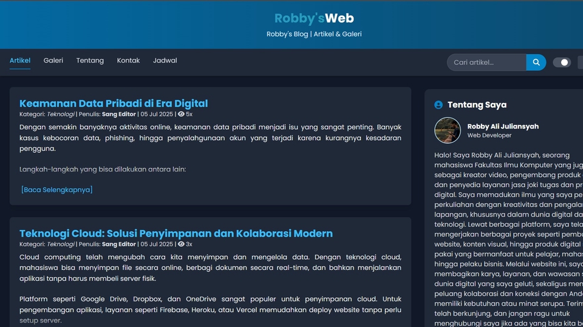Screen dimensions: 583x327
Task: Open the Jadwal tab
Action: (x=165, y=61)
